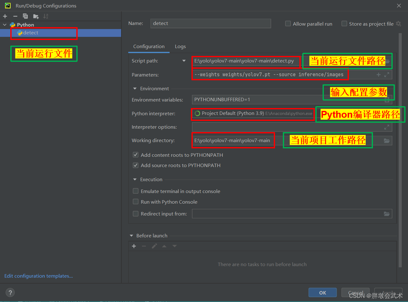Viewport: 408px width, 302px height.
Task: Collapse Environment section
Action: pos(135,89)
